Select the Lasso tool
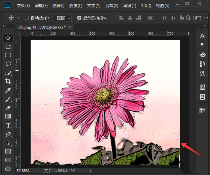Screen dimensions: 210x175 (x=8, y=64)
